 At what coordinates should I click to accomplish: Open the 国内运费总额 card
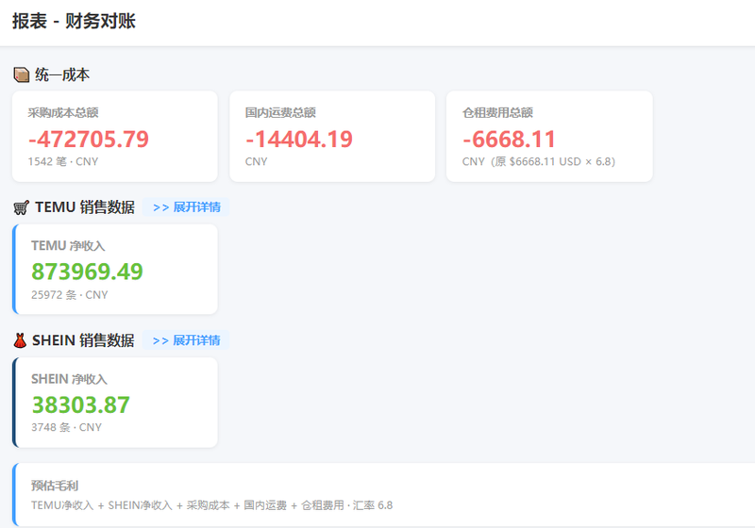tap(332, 137)
